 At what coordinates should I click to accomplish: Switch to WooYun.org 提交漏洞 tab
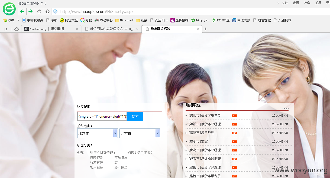(51, 29)
